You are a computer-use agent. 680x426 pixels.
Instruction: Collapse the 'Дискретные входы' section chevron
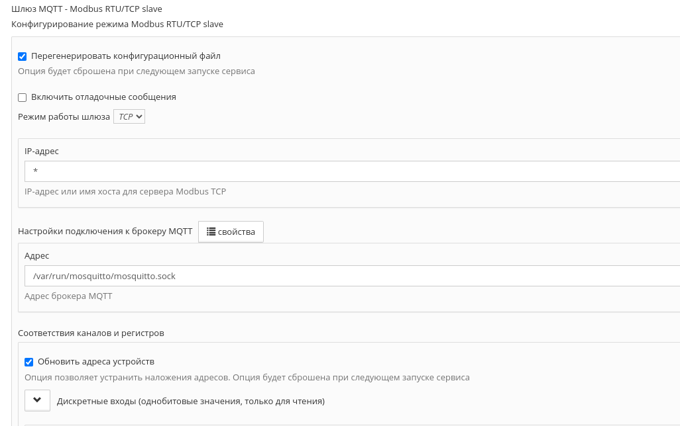37,400
